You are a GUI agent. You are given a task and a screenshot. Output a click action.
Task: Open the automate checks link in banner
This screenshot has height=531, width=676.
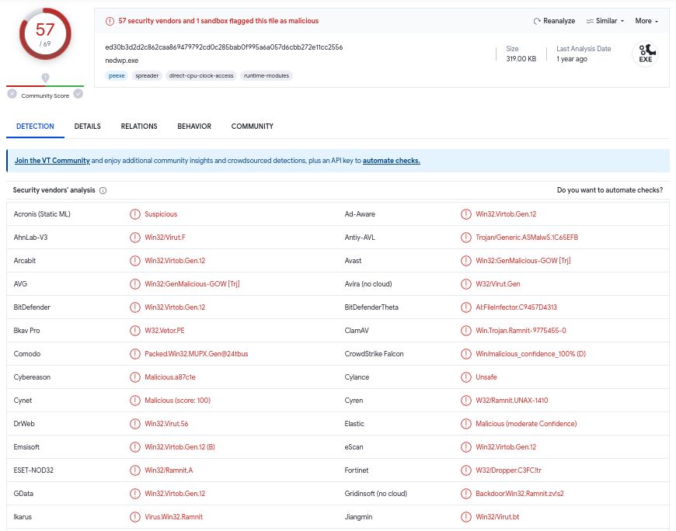[392, 161]
